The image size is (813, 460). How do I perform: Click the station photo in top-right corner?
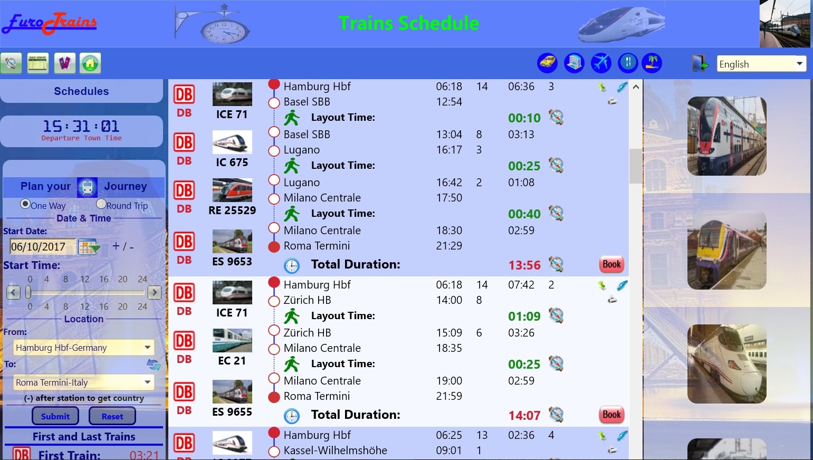click(x=785, y=24)
